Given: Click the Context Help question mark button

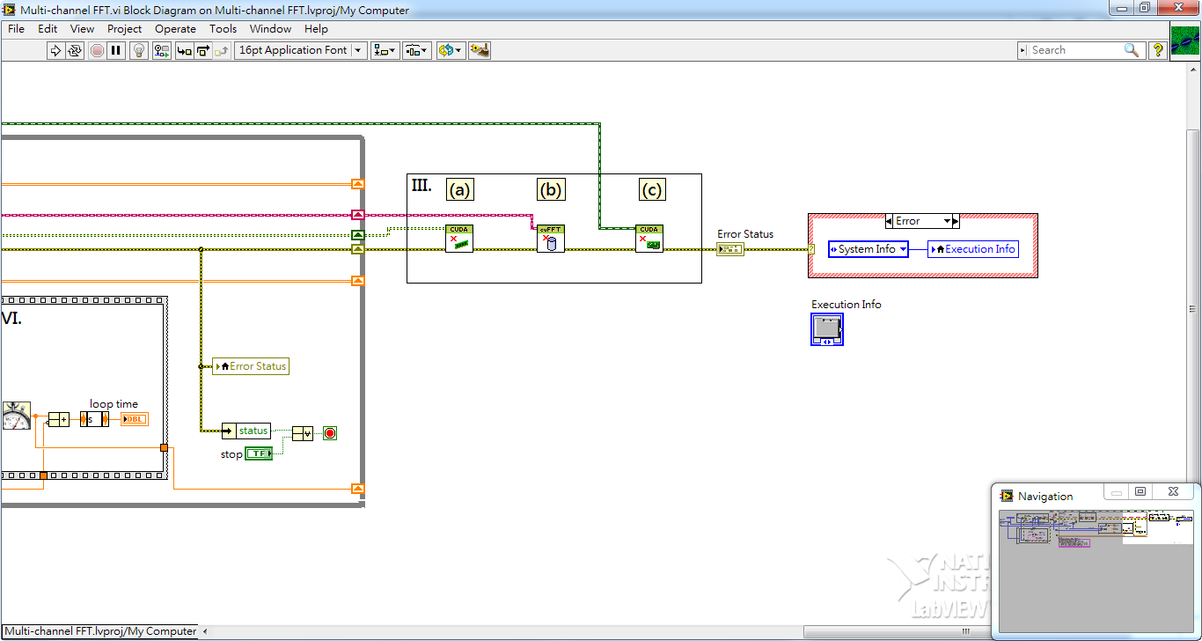Looking at the screenshot, I should (1157, 50).
